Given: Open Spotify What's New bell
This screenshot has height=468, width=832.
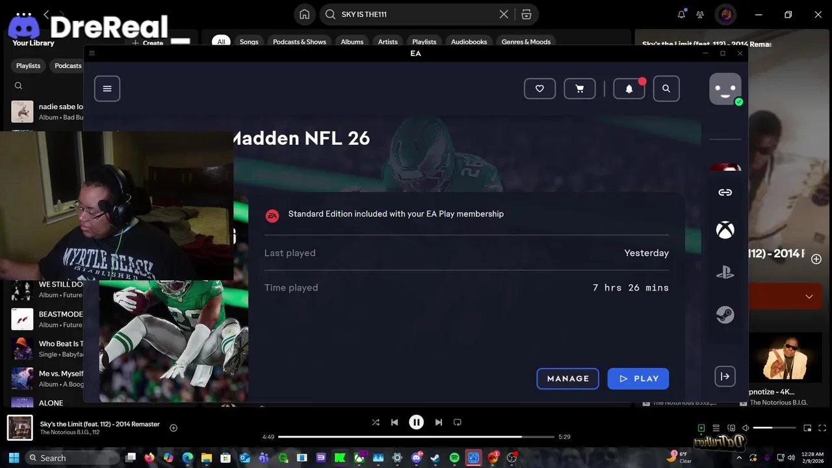Looking at the screenshot, I should [x=681, y=14].
